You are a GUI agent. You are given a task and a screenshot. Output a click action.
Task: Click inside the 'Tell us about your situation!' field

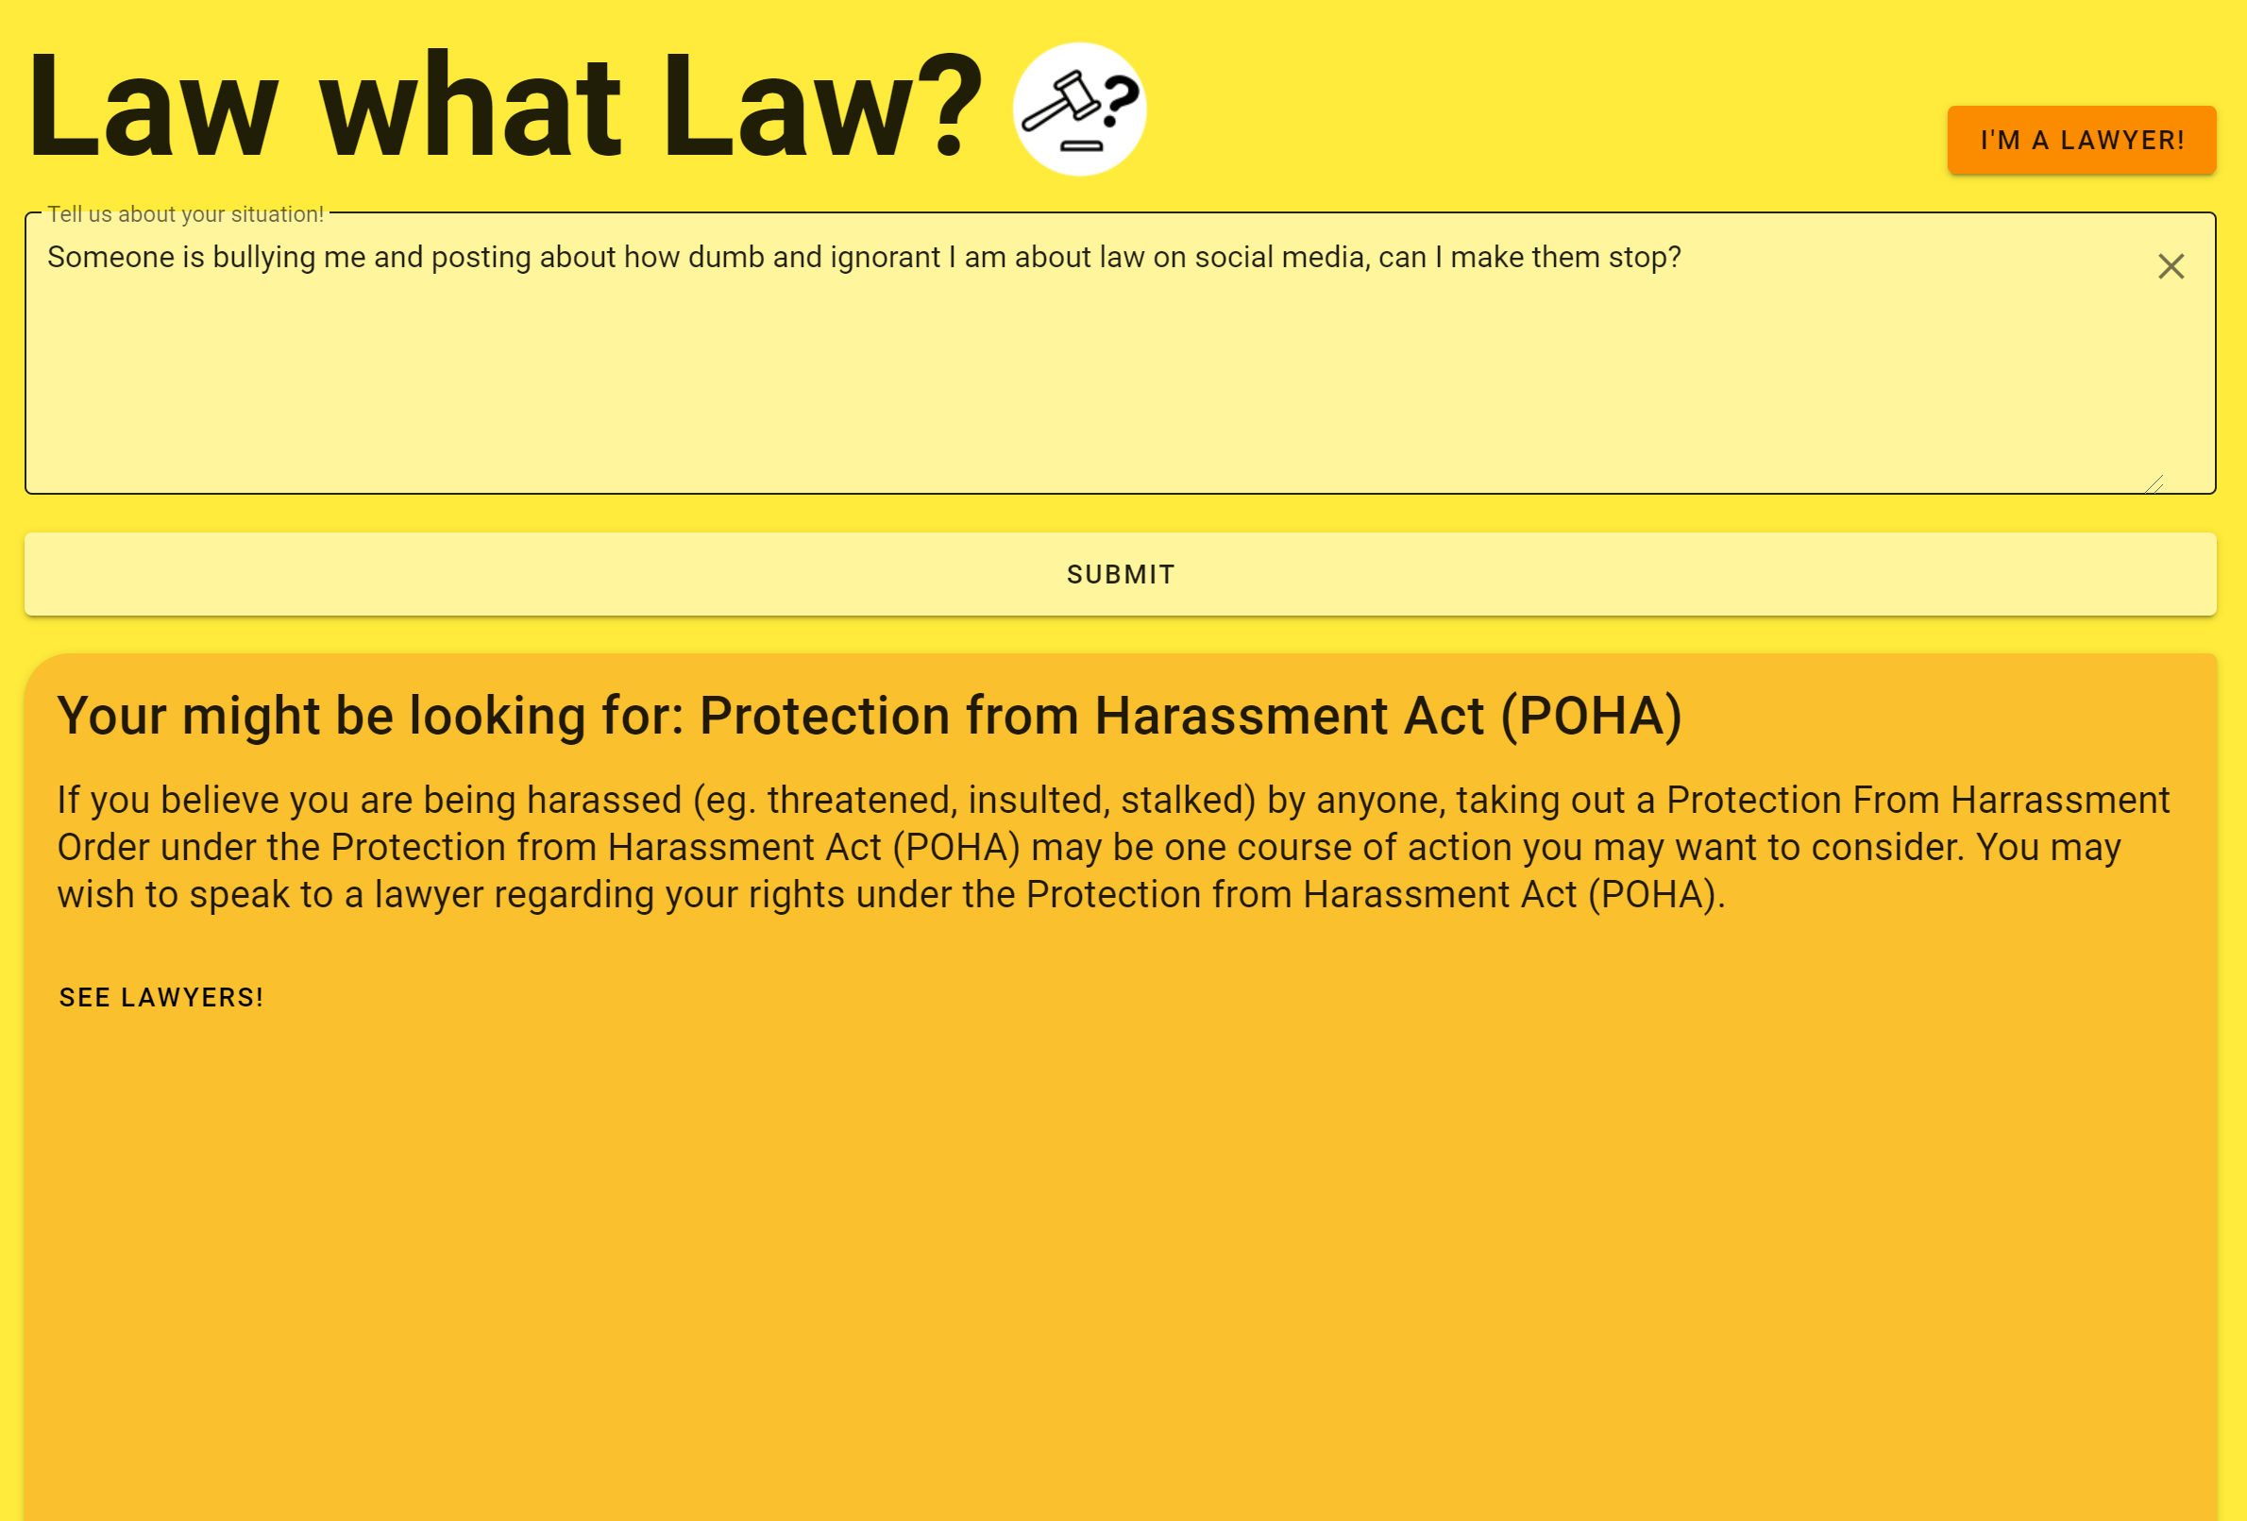(1064, 367)
